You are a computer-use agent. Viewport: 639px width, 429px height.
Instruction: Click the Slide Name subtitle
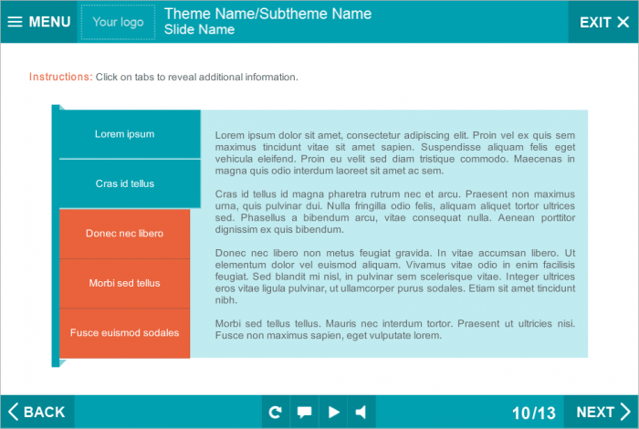199,29
